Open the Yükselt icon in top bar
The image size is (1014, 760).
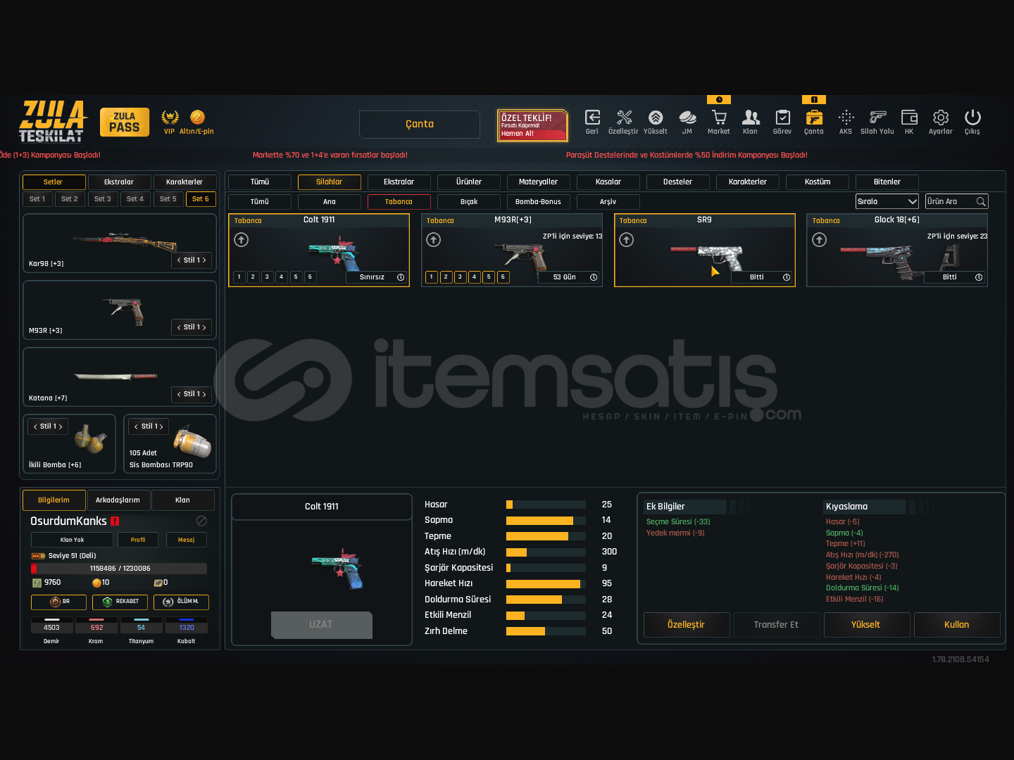pos(656,118)
